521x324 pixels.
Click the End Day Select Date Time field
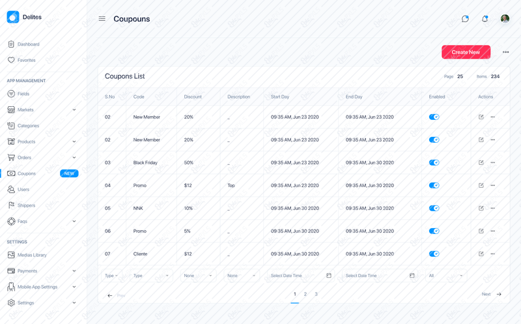click(380, 276)
